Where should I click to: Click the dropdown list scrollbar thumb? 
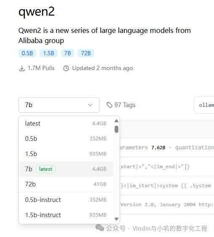click(x=116, y=129)
